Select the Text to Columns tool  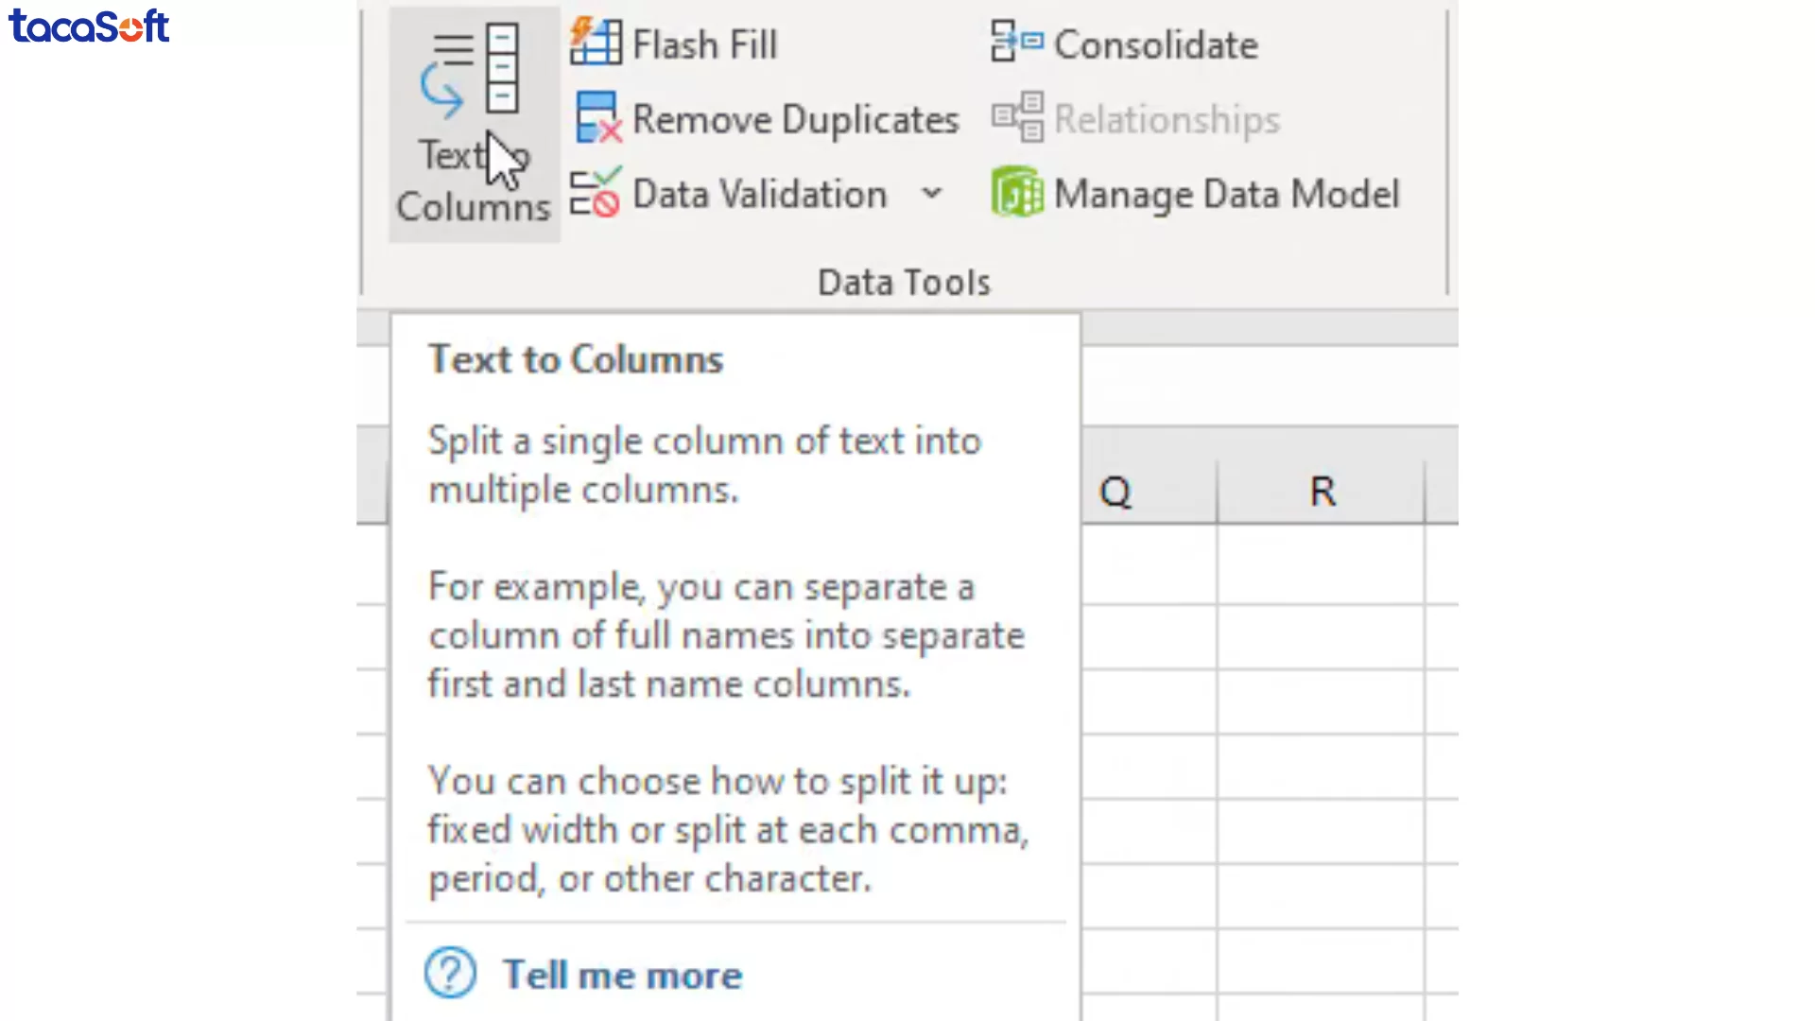(x=473, y=123)
